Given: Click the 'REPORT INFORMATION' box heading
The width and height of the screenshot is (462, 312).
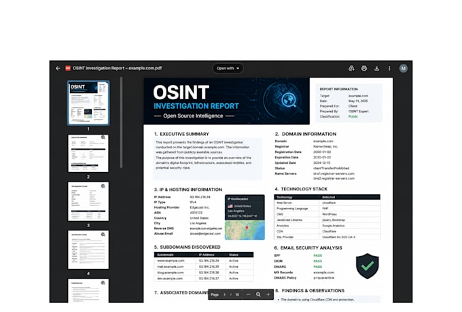Looking at the screenshot, I should pos(338,89).
